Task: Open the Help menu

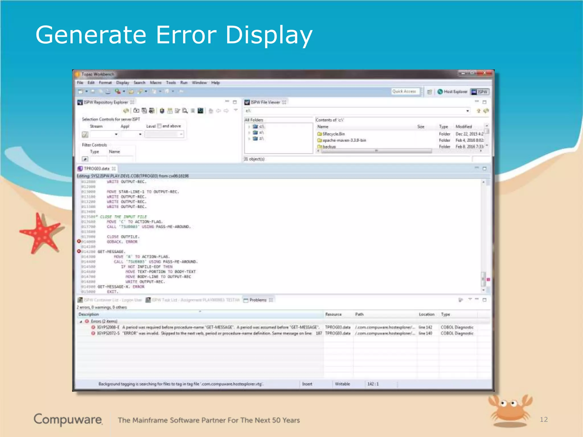Action: pos(215,83)
